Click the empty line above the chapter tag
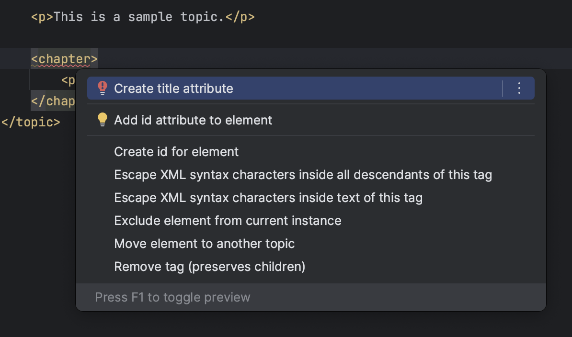This screenshot has height=337, width=572. click(x=144, y=38)
